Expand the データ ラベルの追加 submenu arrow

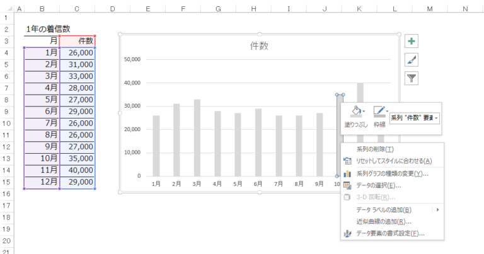[437, 209]
